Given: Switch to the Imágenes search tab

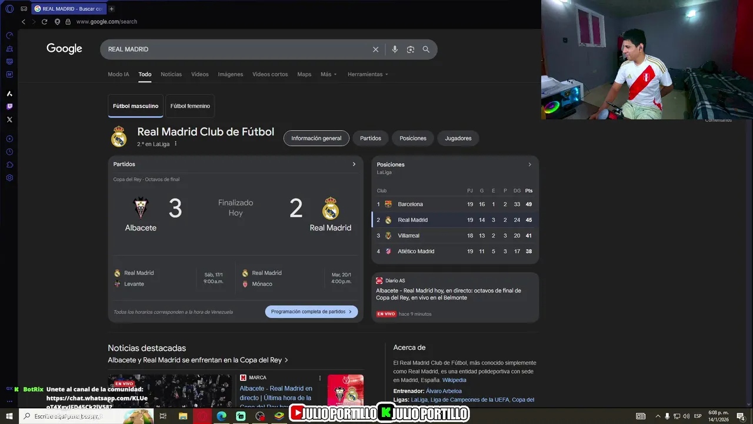Looking at the screenshot, I should [231, 74].
